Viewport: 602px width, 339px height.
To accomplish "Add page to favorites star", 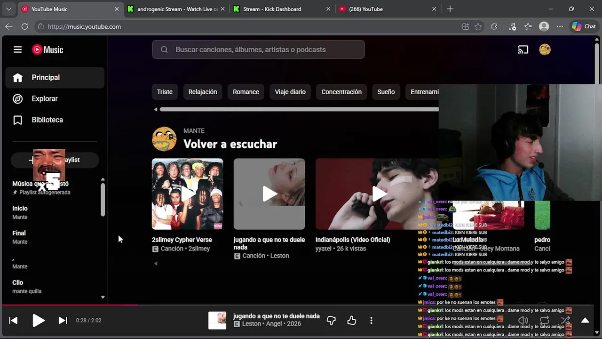I will click(478, 27).
